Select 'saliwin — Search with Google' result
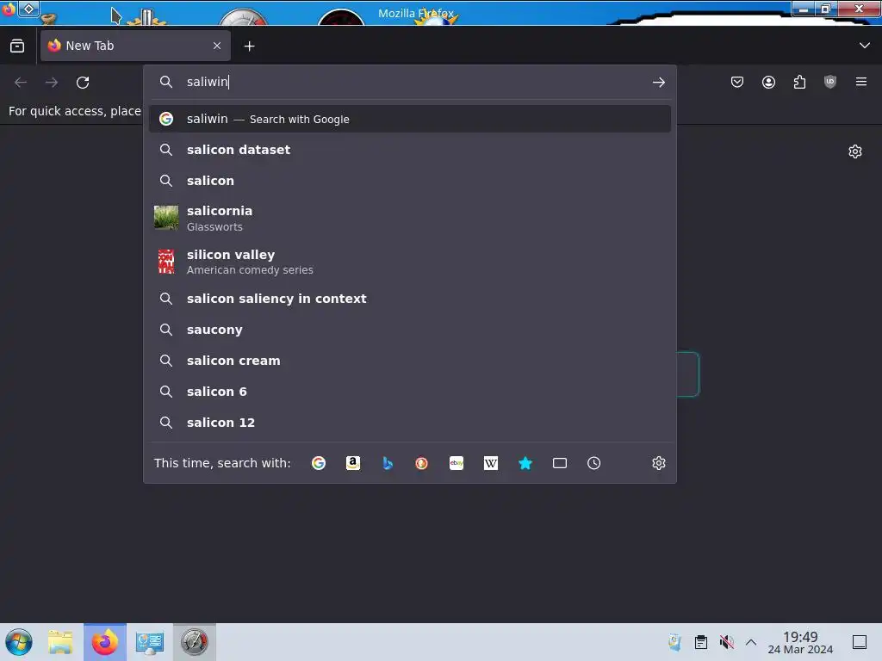This screenshot has height=661, width=882. click(409, 119)
